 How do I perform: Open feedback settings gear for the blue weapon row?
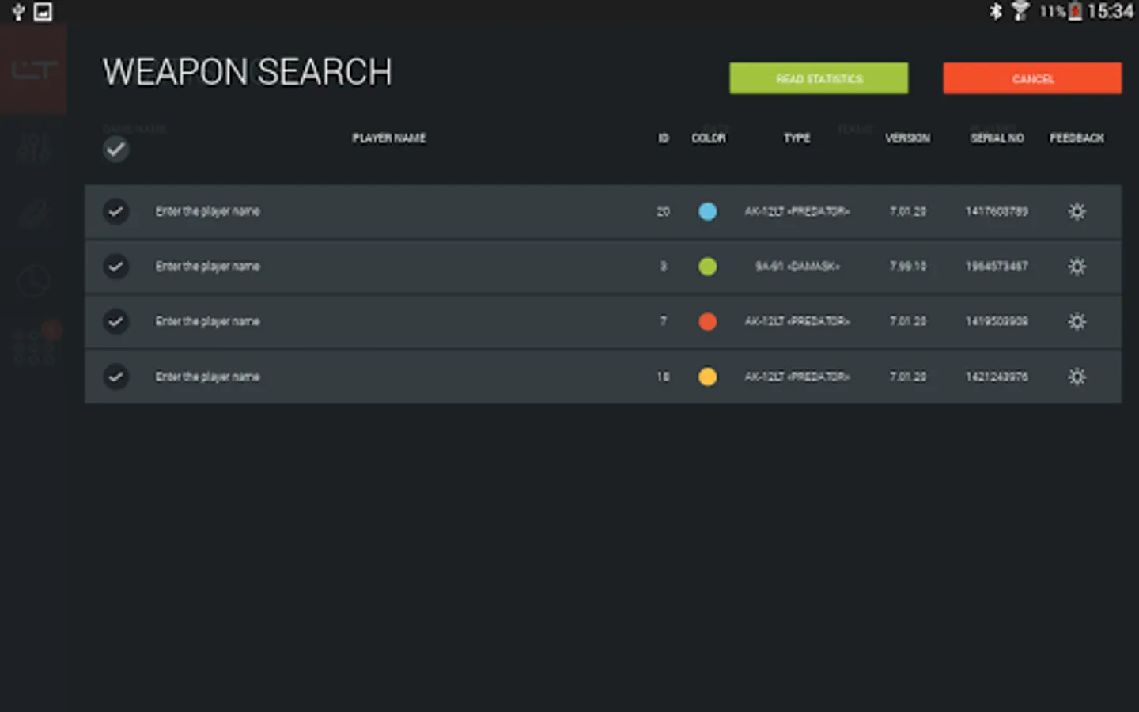point(1077,211)
